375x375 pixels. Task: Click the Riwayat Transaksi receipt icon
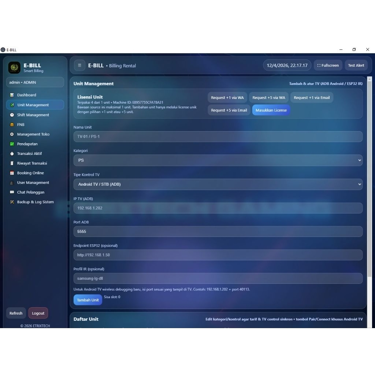12,163
